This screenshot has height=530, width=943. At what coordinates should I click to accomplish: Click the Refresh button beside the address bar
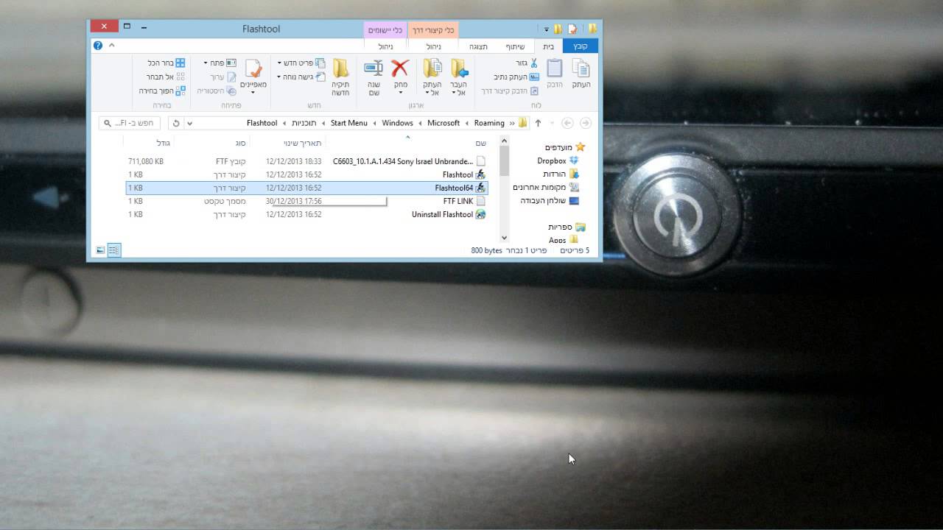click(x=176, y=123)
